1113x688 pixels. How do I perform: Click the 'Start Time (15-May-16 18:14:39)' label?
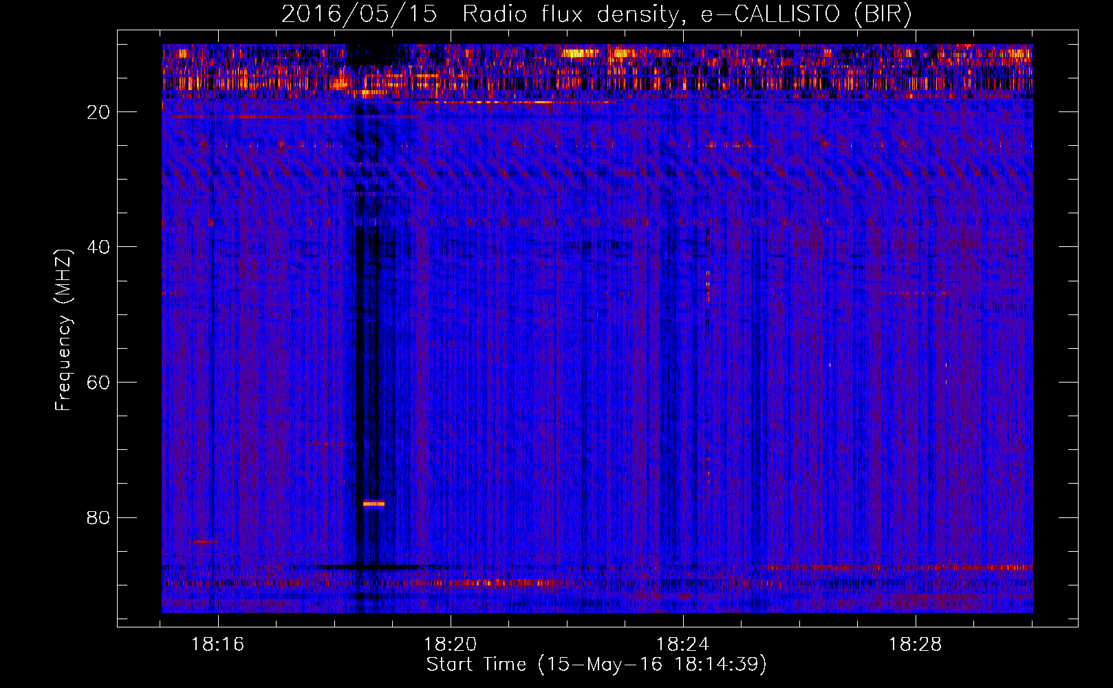point(596,665)
